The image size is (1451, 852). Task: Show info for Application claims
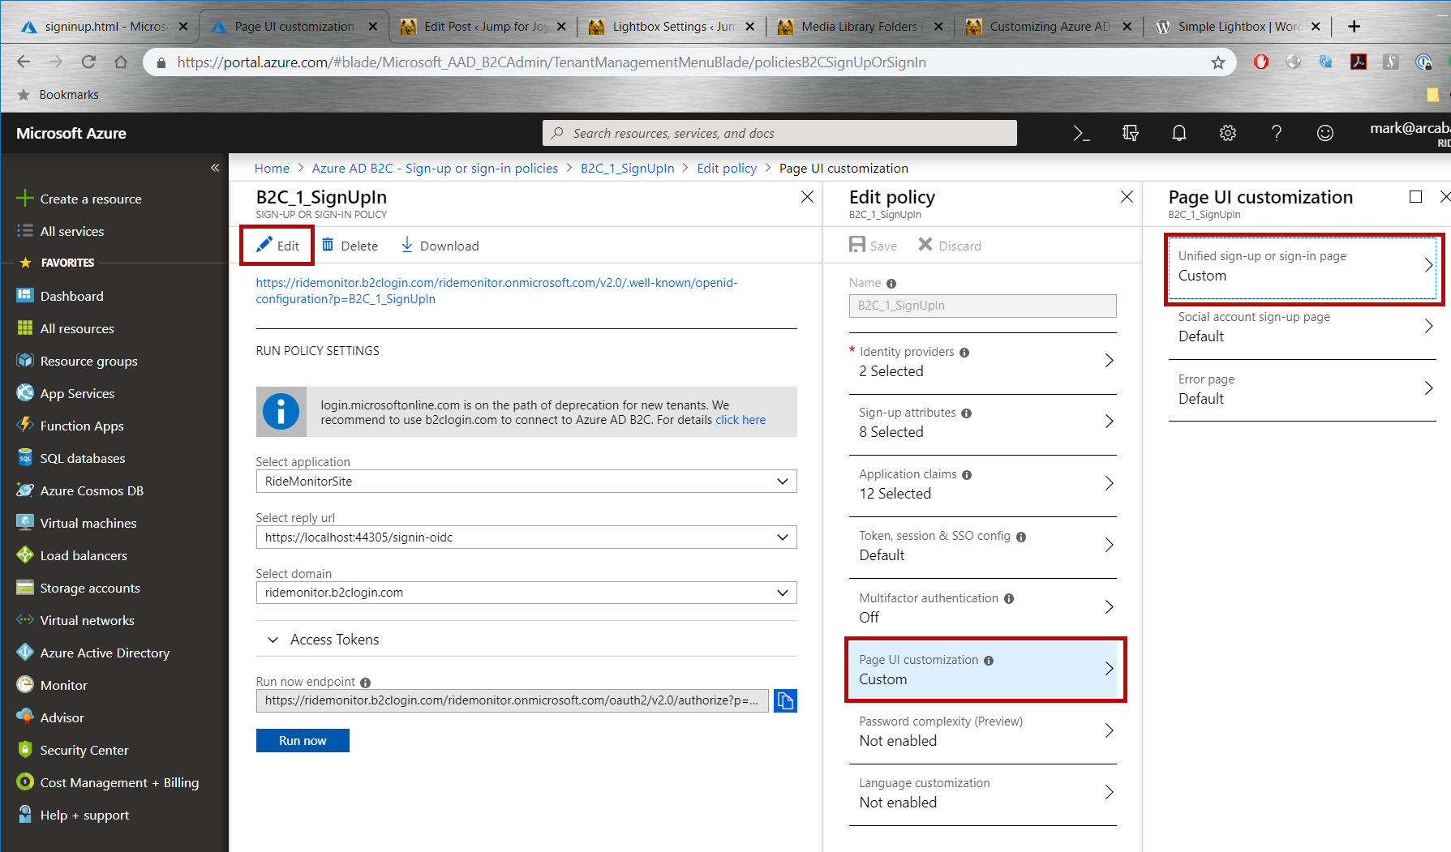point(967,475)
